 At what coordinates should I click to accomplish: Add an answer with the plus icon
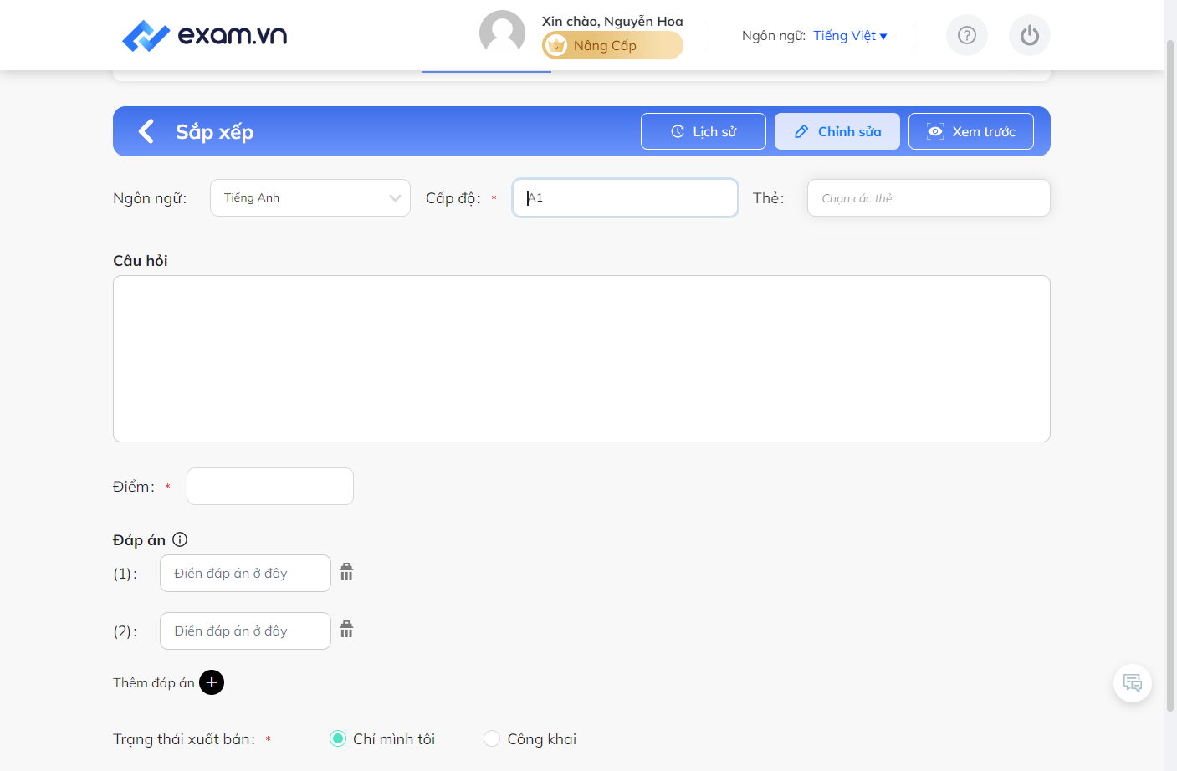(212, 682)
